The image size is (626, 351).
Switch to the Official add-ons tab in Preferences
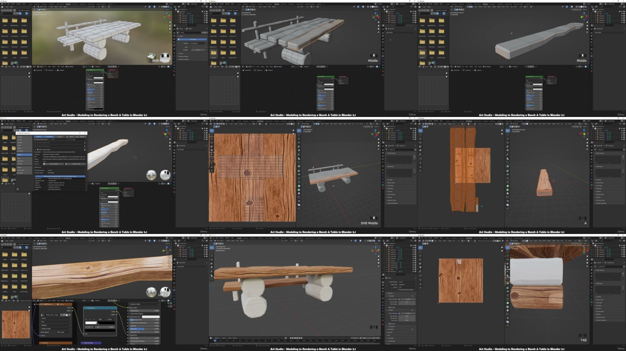coord(39,137)
